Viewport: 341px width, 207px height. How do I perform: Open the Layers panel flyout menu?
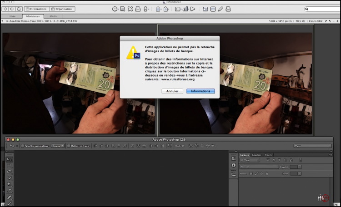(331, 155)
